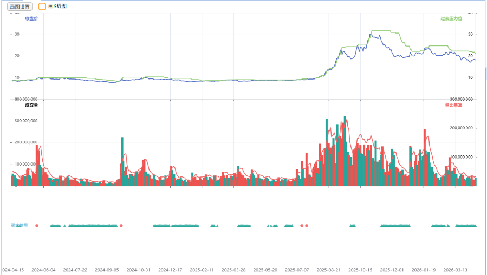Click red signal dot above 2024-10-31 label
Image resolution: width=487 pixels, height=275 pixels.
pos(121,225)
